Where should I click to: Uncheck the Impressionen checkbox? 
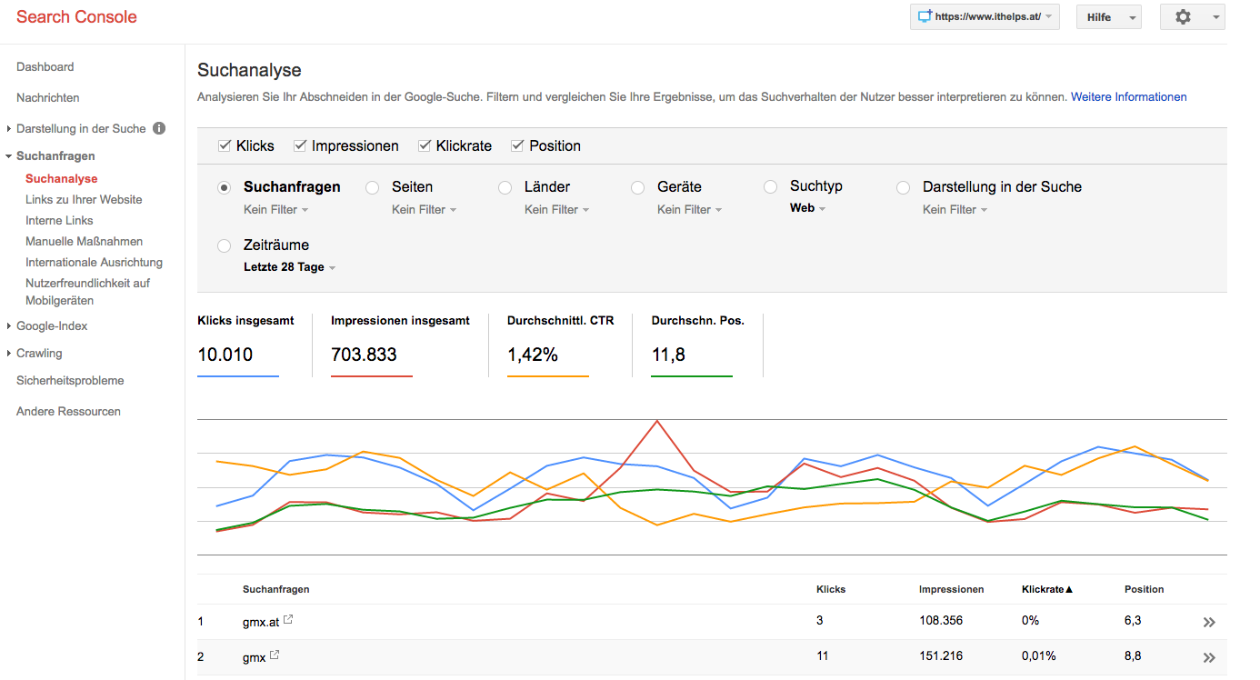pos(300,145)
